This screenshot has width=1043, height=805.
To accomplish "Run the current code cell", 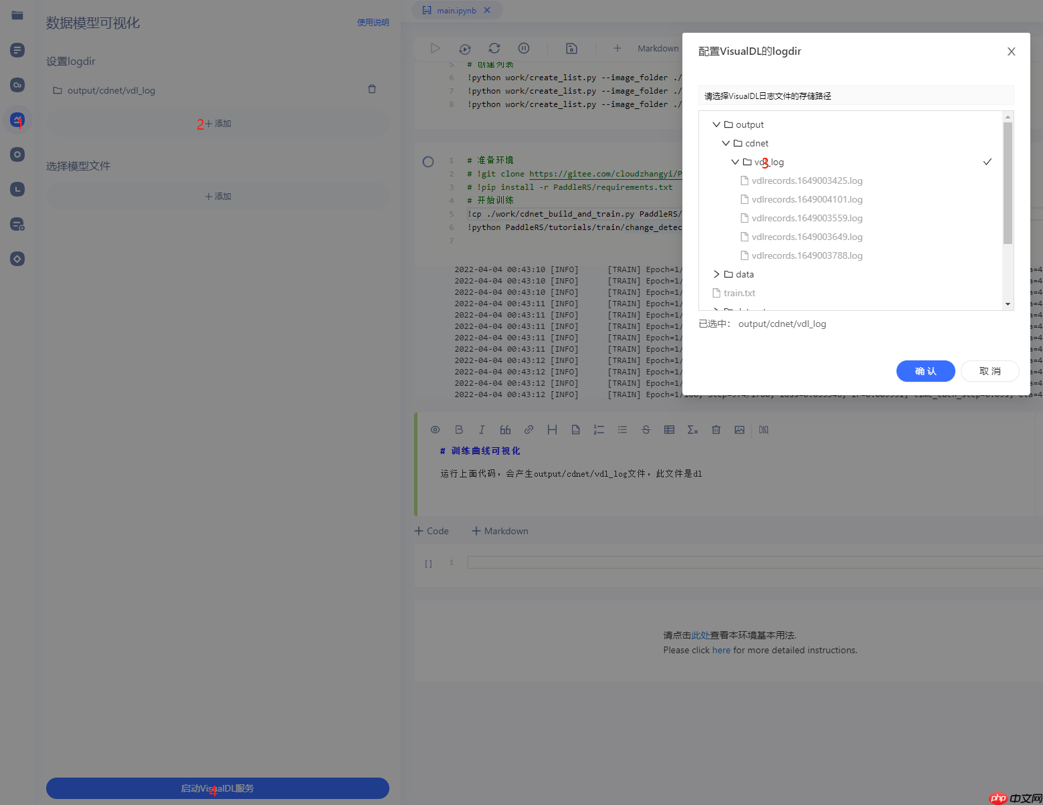I will coord(436,48).
